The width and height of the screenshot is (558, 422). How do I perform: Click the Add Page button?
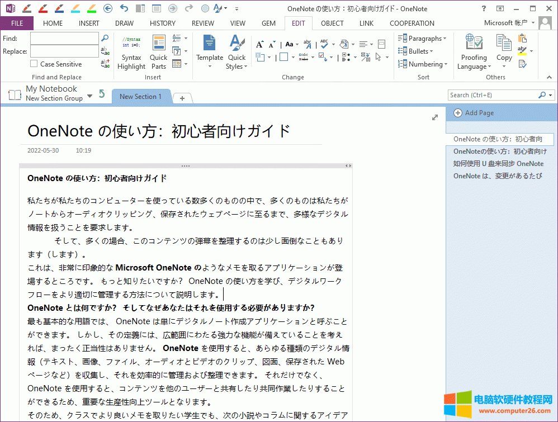click(474, 113)
